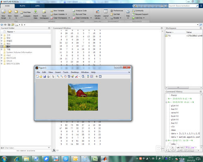Click the forward arrow in the folder toolbar
The image size is (203, 162).
point(5,25)
